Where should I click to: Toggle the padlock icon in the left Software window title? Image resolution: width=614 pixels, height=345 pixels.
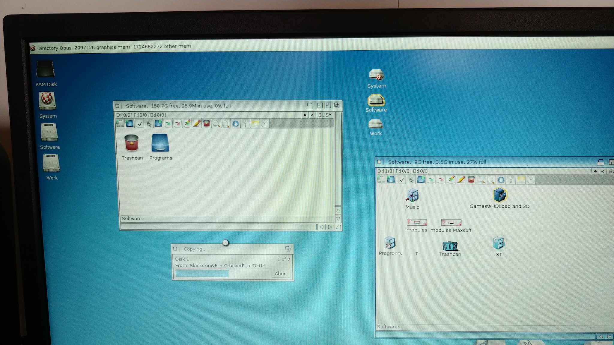click(x=309, y=105)
